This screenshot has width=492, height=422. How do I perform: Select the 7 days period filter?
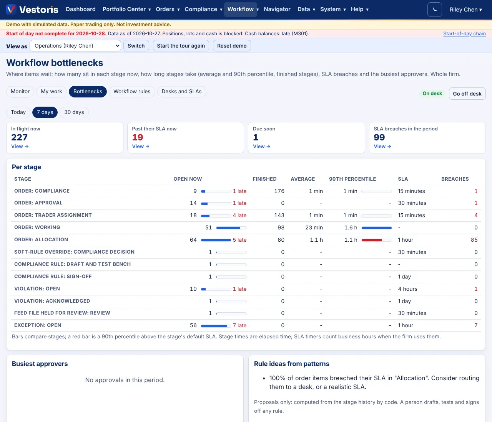(x=45, y=112)
